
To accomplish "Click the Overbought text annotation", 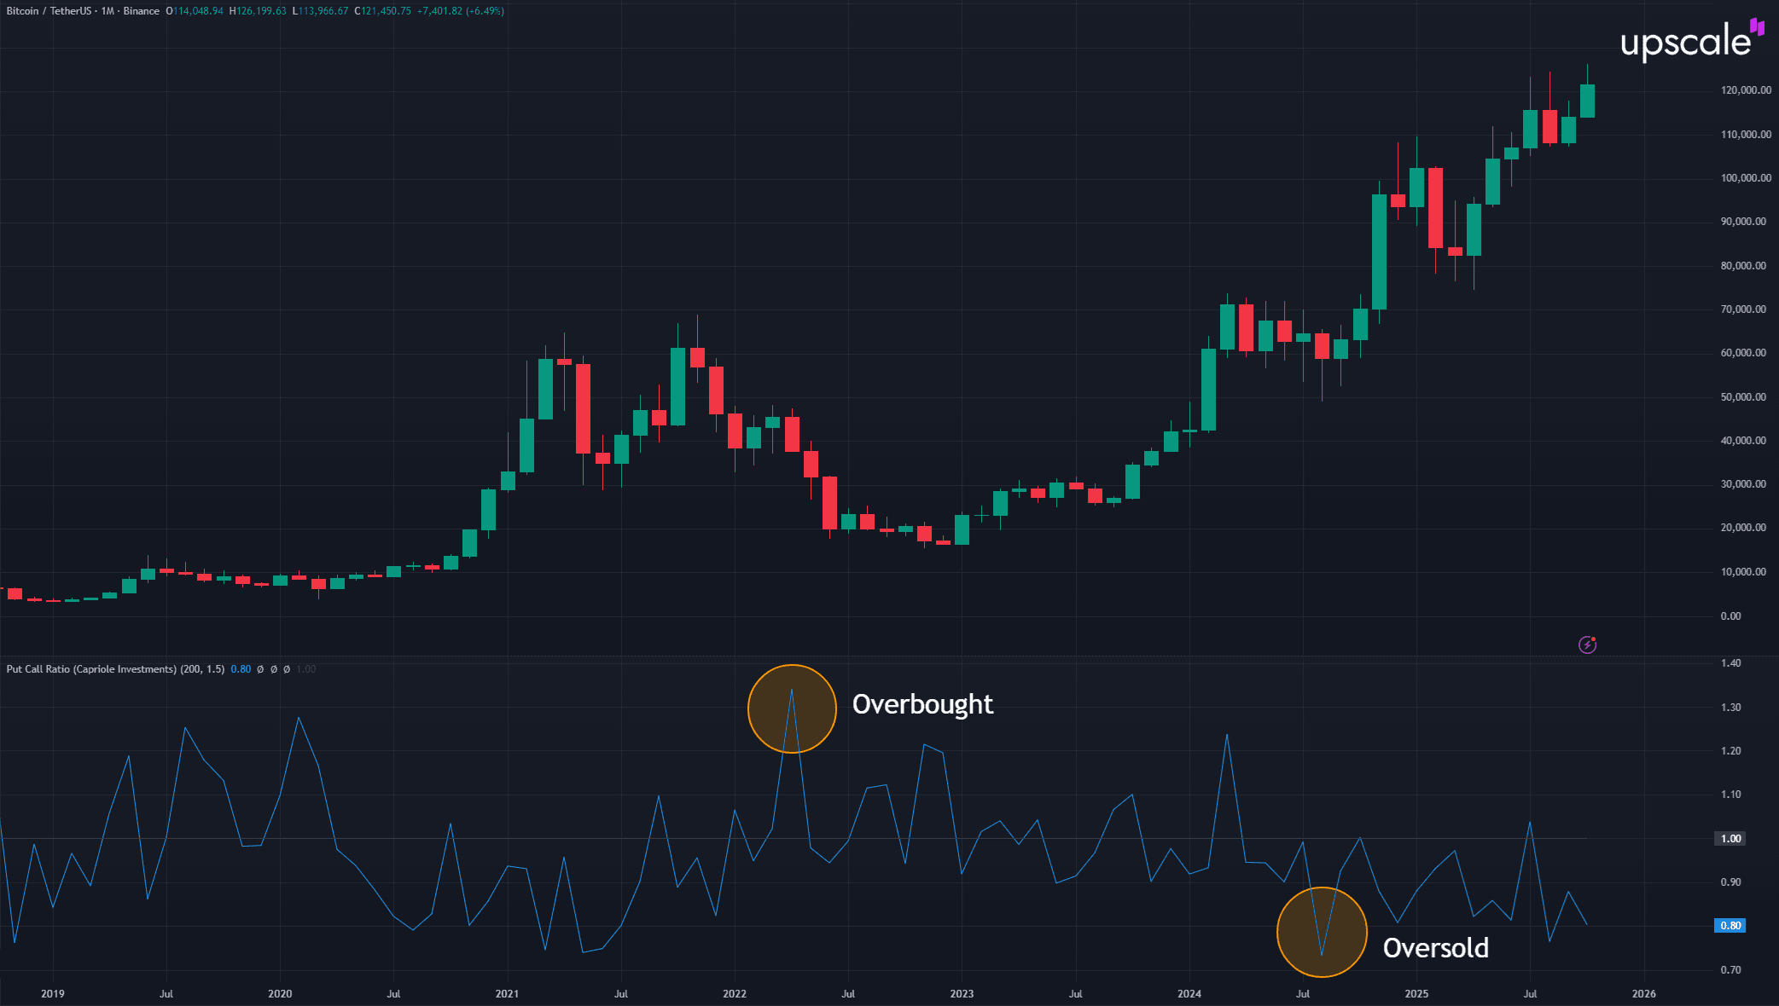I will (x=922, y=704).
